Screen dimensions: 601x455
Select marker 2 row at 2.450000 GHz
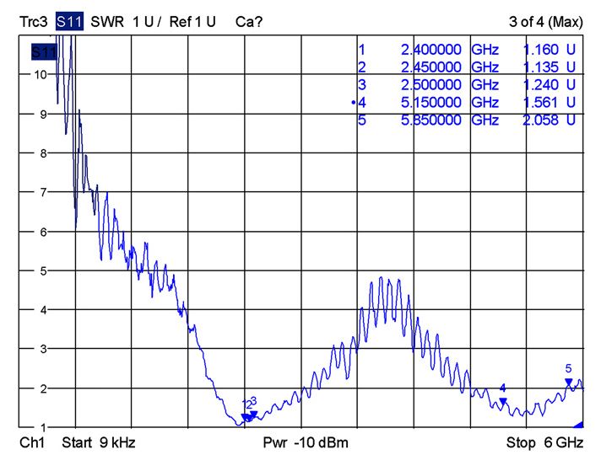[x=468, y=67]
